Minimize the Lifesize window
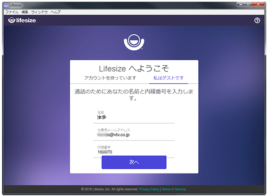The height and width of the screenshot is (196, 267). (241, 4)
